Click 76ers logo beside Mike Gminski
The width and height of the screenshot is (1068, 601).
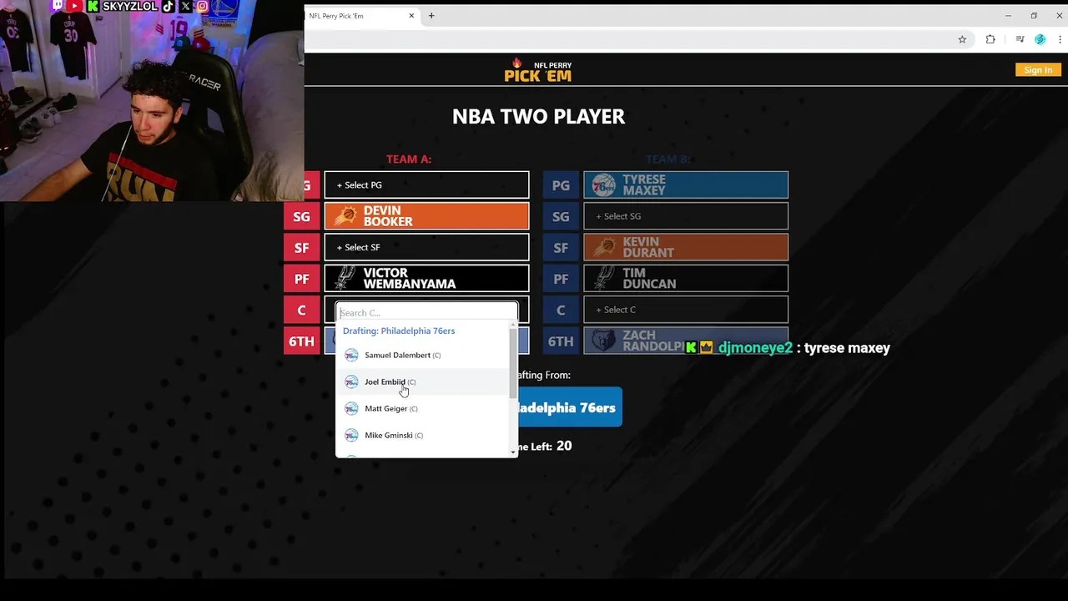coord(351,435)
